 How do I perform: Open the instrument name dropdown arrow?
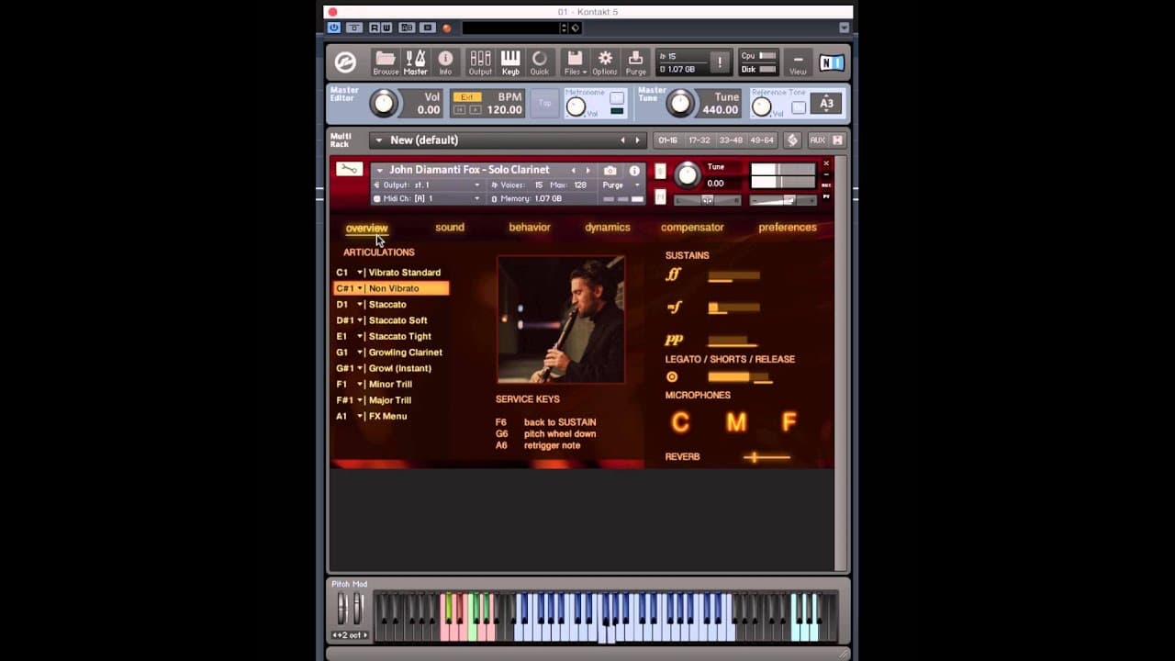point(379,171)
